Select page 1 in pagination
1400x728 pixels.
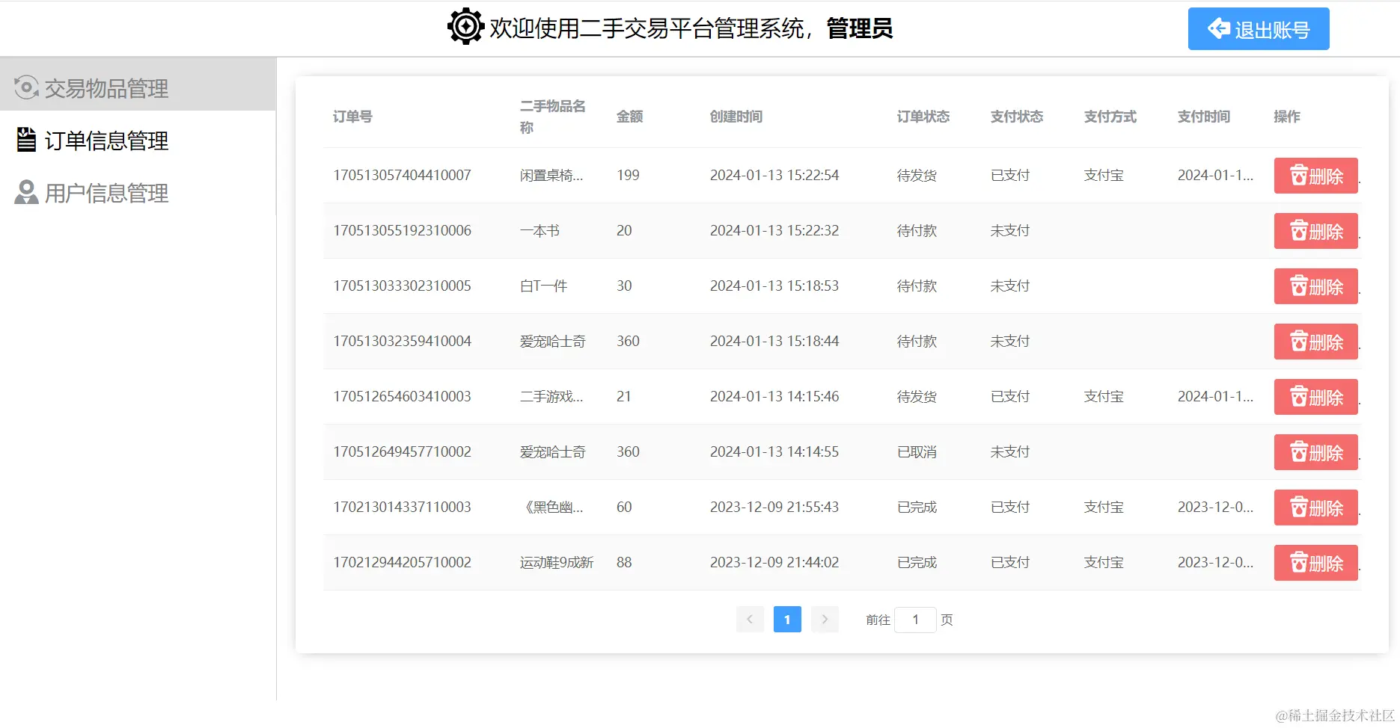(787, 619)
